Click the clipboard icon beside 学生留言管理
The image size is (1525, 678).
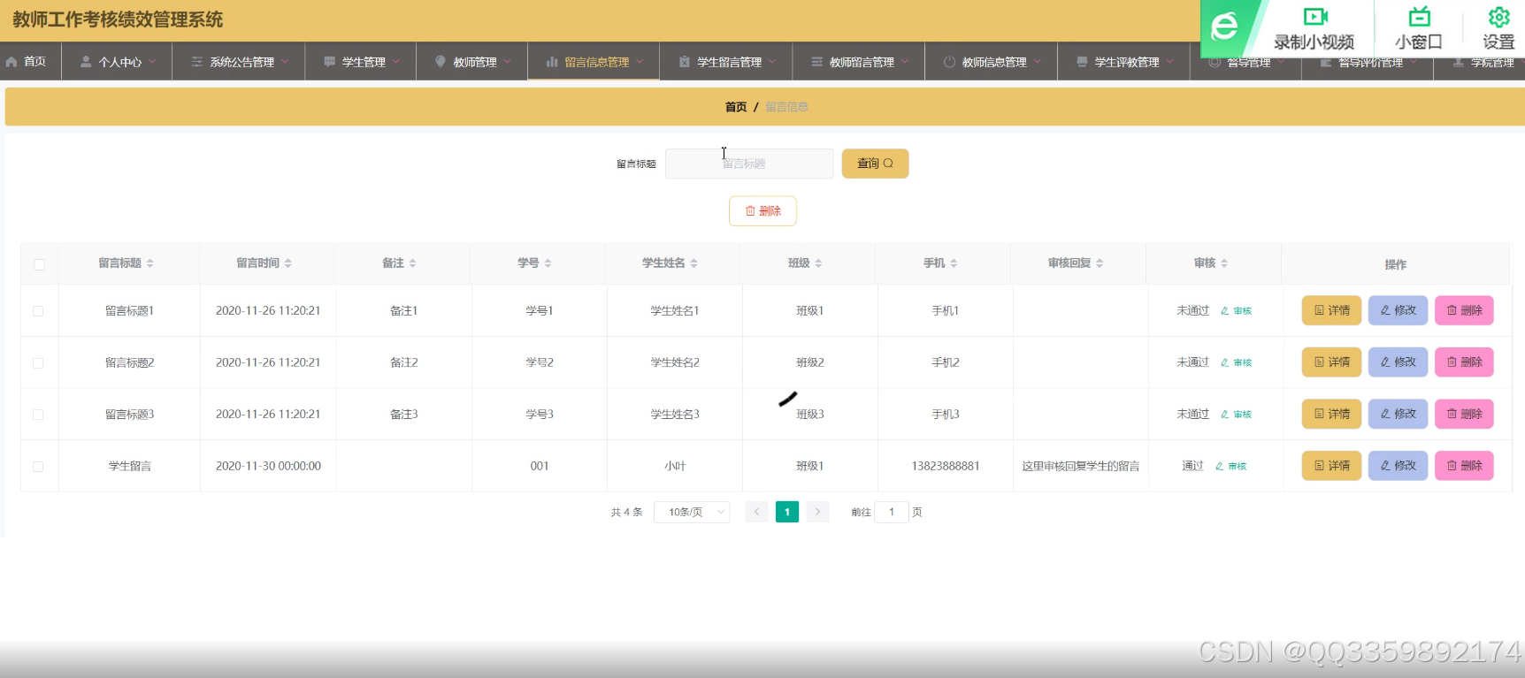685,62
